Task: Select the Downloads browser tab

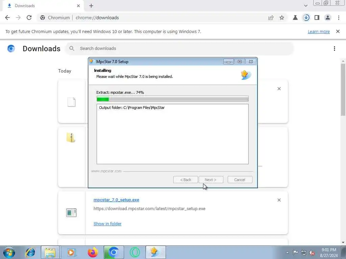Action: tap(43, 6)
